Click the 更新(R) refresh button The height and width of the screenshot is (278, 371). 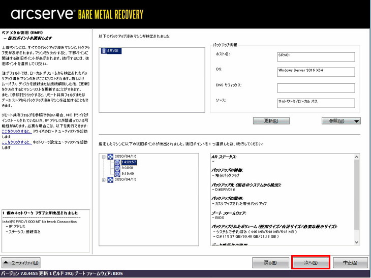tap(271, 121)
